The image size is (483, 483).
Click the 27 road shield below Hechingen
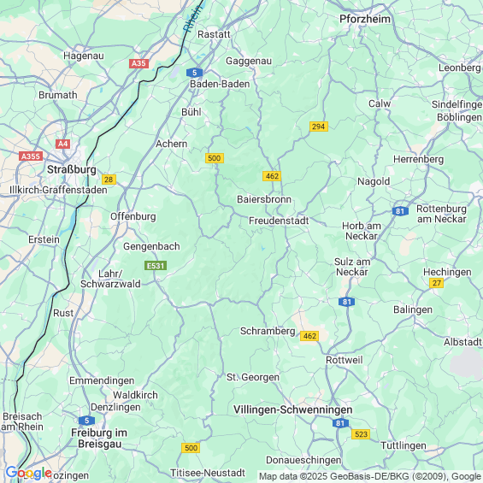437,283
